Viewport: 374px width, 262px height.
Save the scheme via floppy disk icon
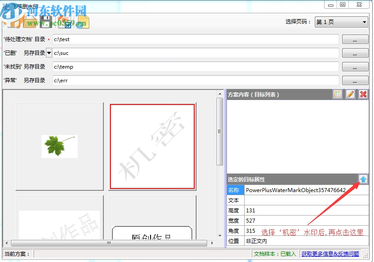pyautogui.click(x=46, y=22)
